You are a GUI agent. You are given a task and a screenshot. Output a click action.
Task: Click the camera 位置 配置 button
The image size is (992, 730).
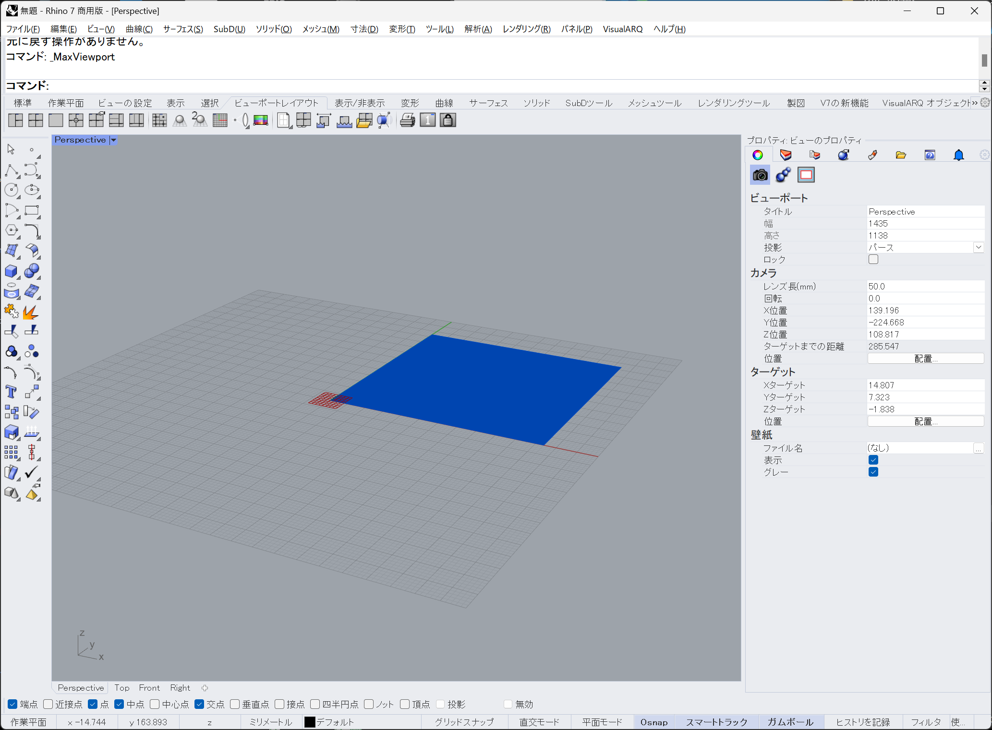tap(925, 359)
